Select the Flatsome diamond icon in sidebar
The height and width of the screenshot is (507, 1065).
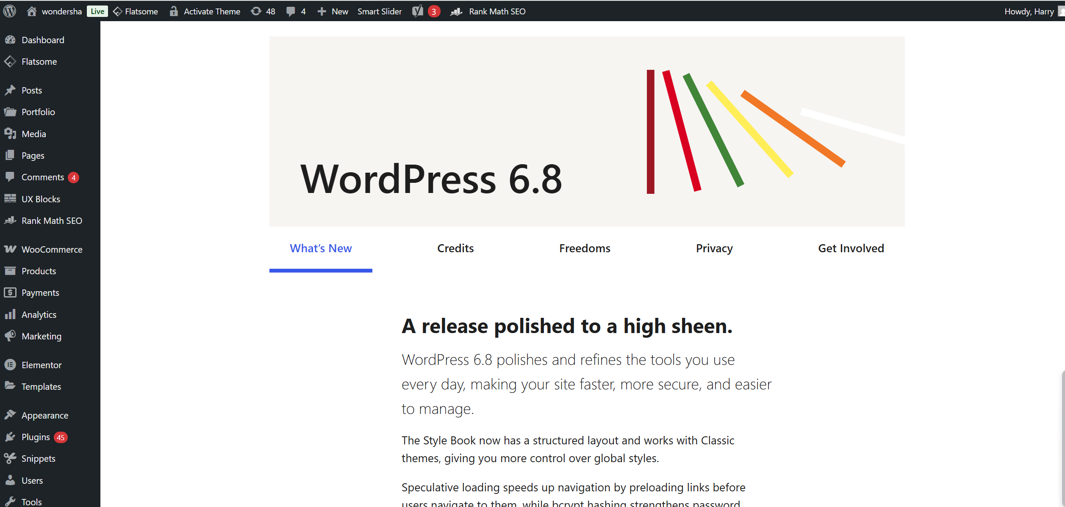[10, 61]
